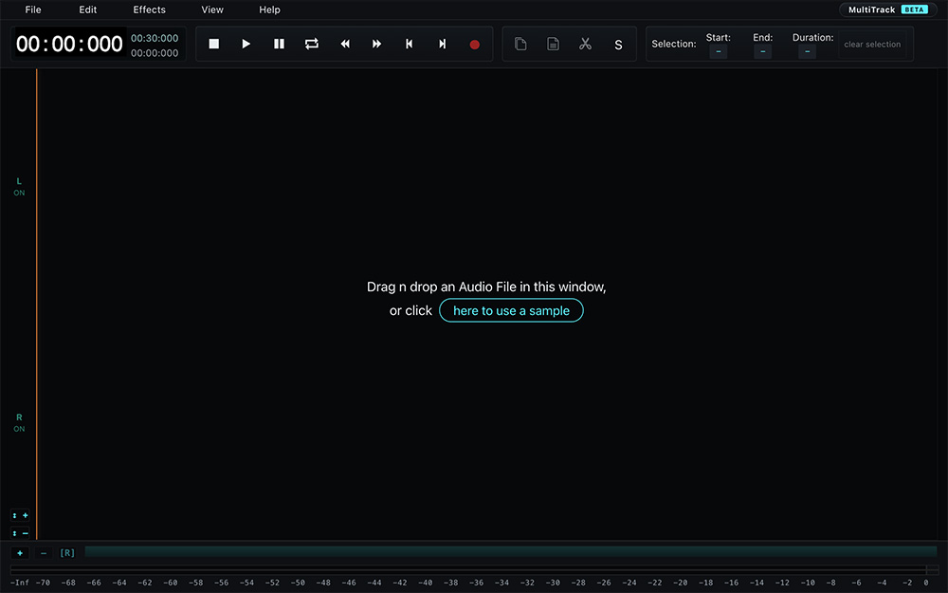Image resolution: width=948 pixels, height=593 pixels.
Task: Click 'here to use a sample' link
Action: pyautogui.click(x=511, y=310)
